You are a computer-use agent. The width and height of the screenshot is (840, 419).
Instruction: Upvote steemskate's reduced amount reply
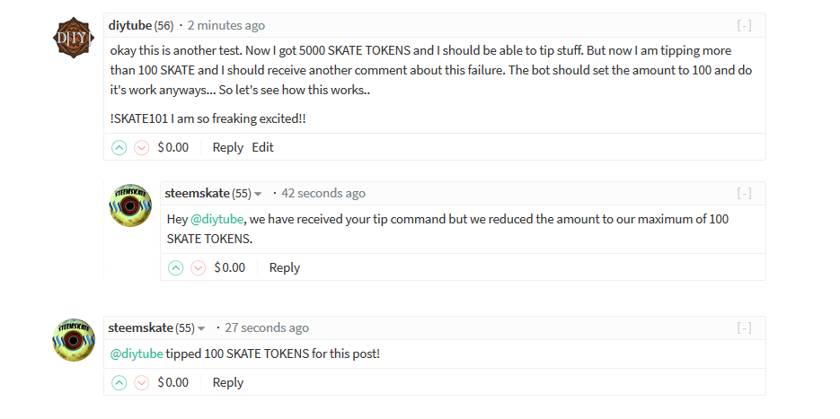[176, 267]
